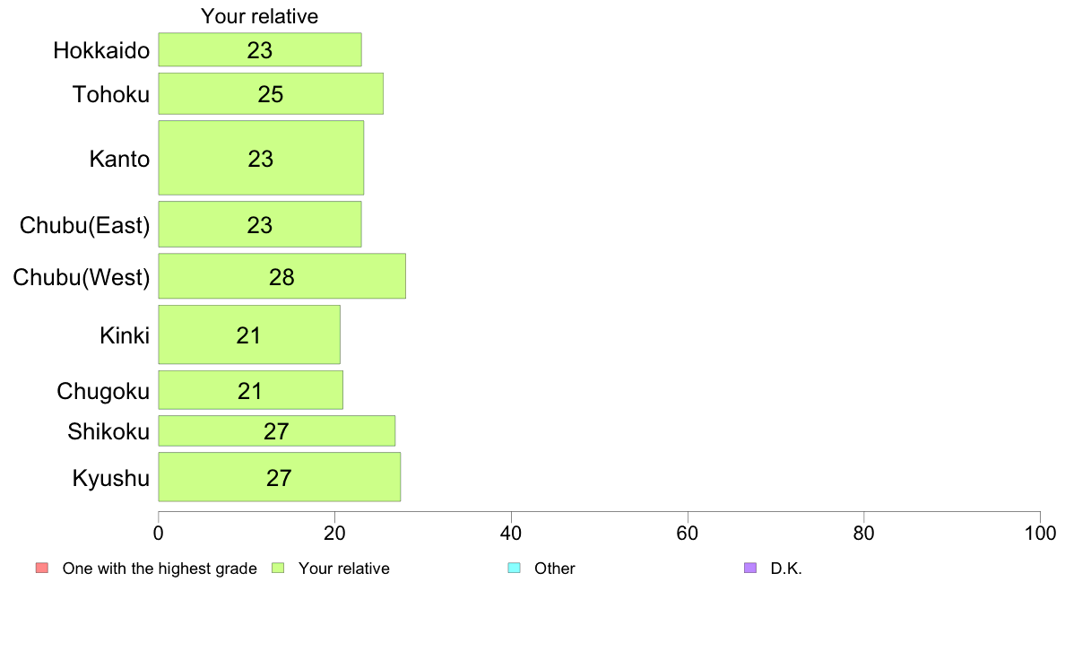Click the 40 tick on x-axis
1065x660 pixels.
coord(511,533)
